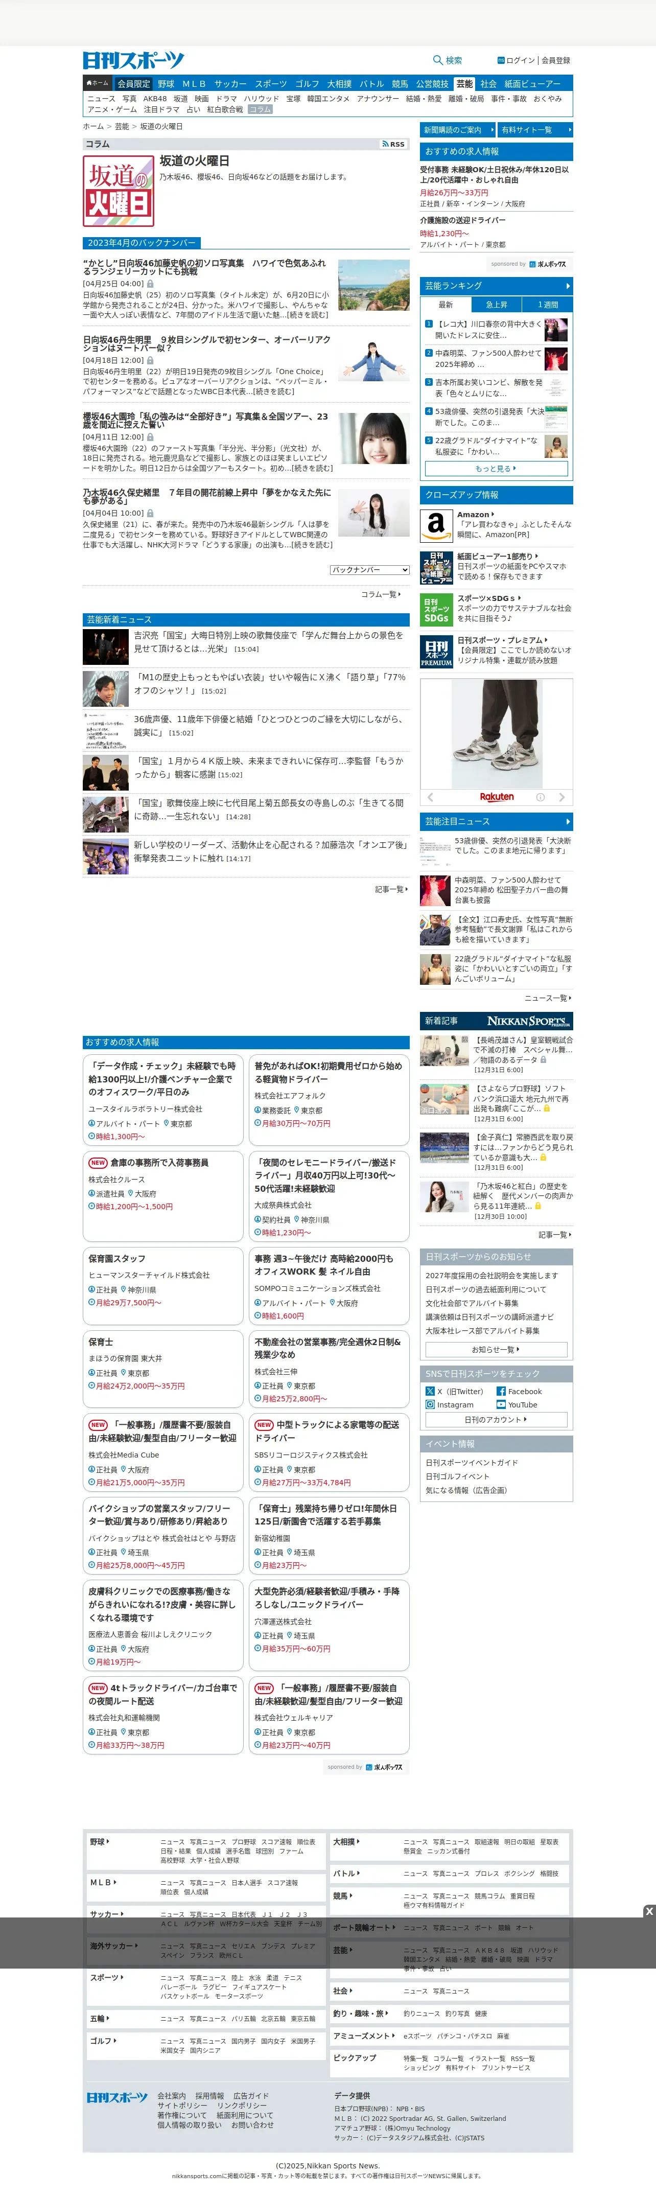This screenshot has height=2196, width=656.
Task: Click the home icon in navigation bar
Action: click(x=88, y=83)
